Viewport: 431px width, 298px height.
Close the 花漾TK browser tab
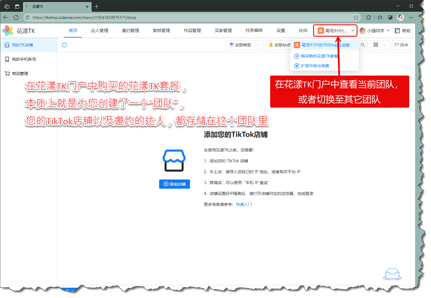[87, 6]
